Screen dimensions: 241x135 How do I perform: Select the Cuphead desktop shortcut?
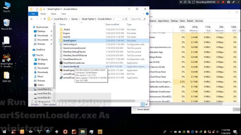click(6, 42)
